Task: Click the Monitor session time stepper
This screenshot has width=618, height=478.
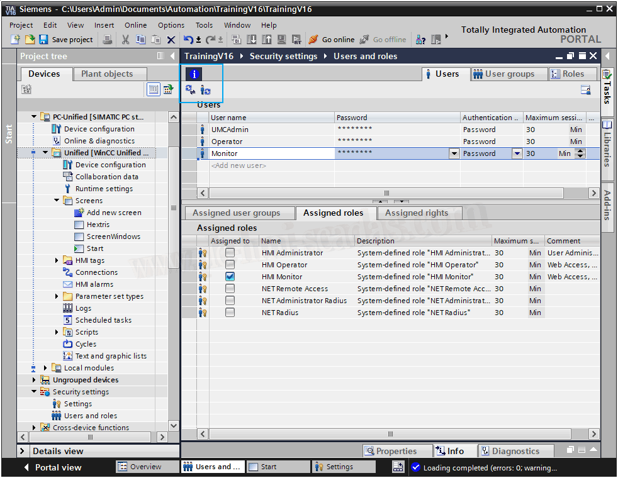Action: [580, 153]
